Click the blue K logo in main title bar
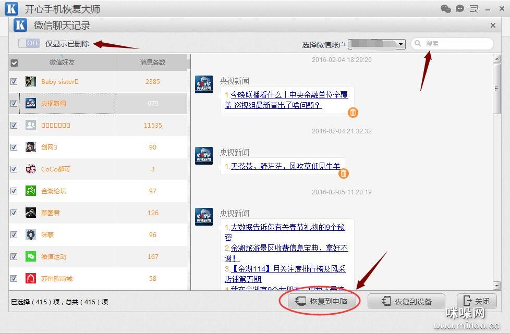The image size is (510, 334). (x=11, y=9)
